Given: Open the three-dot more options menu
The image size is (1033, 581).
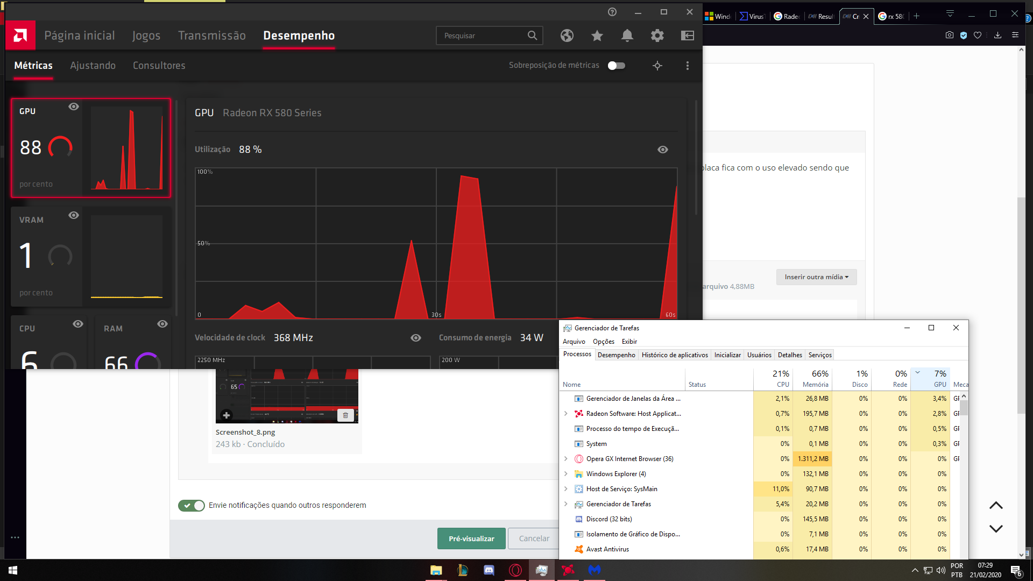Looking at the screenshot, I should click(x=687, y=66).
